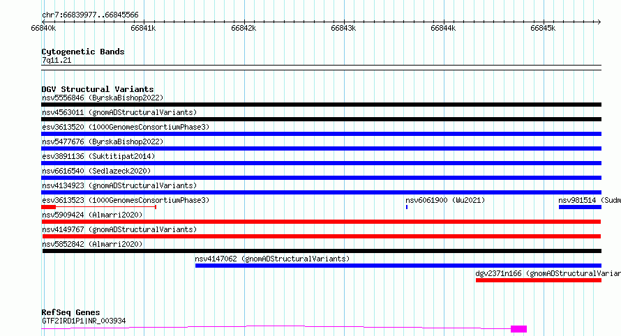Viewport: 621px width, 336px height.
Task: Click the magenta exon block of GTF2IRD1P1
Action: tap(519, 329)
